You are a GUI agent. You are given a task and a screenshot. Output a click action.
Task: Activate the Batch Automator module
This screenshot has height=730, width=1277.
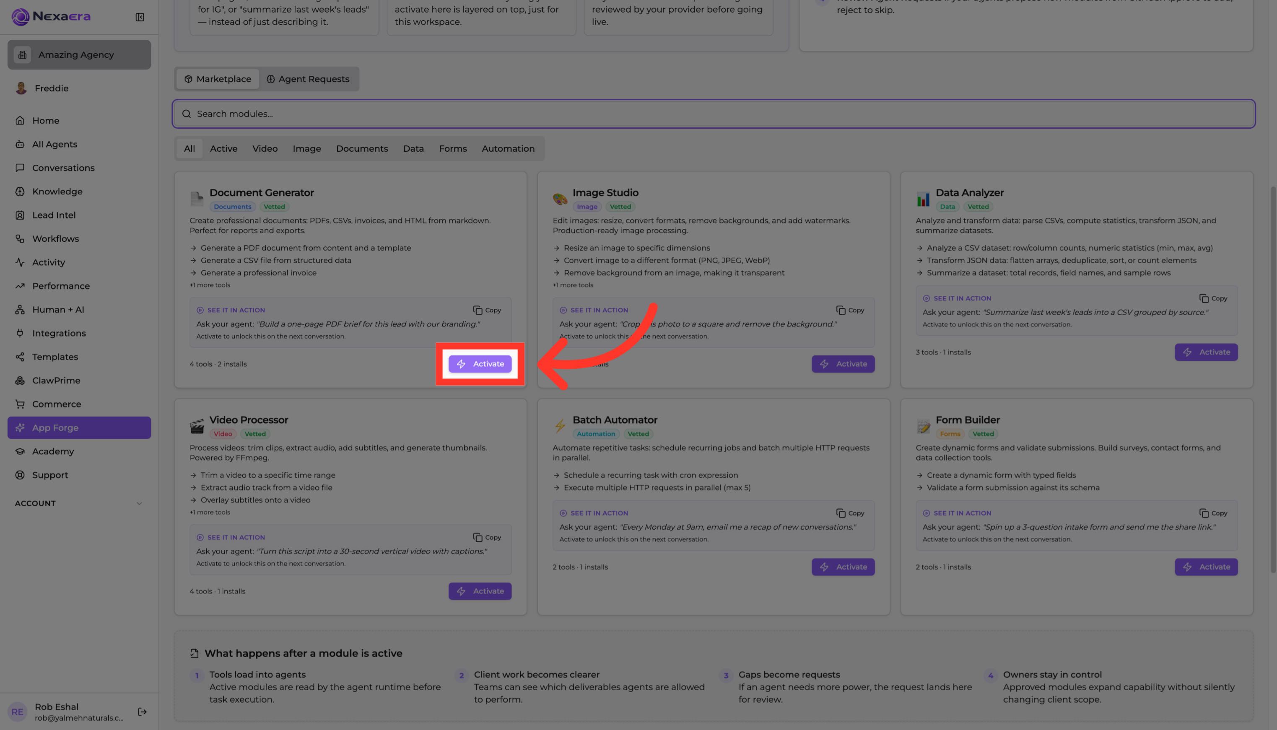pos(843,567)
